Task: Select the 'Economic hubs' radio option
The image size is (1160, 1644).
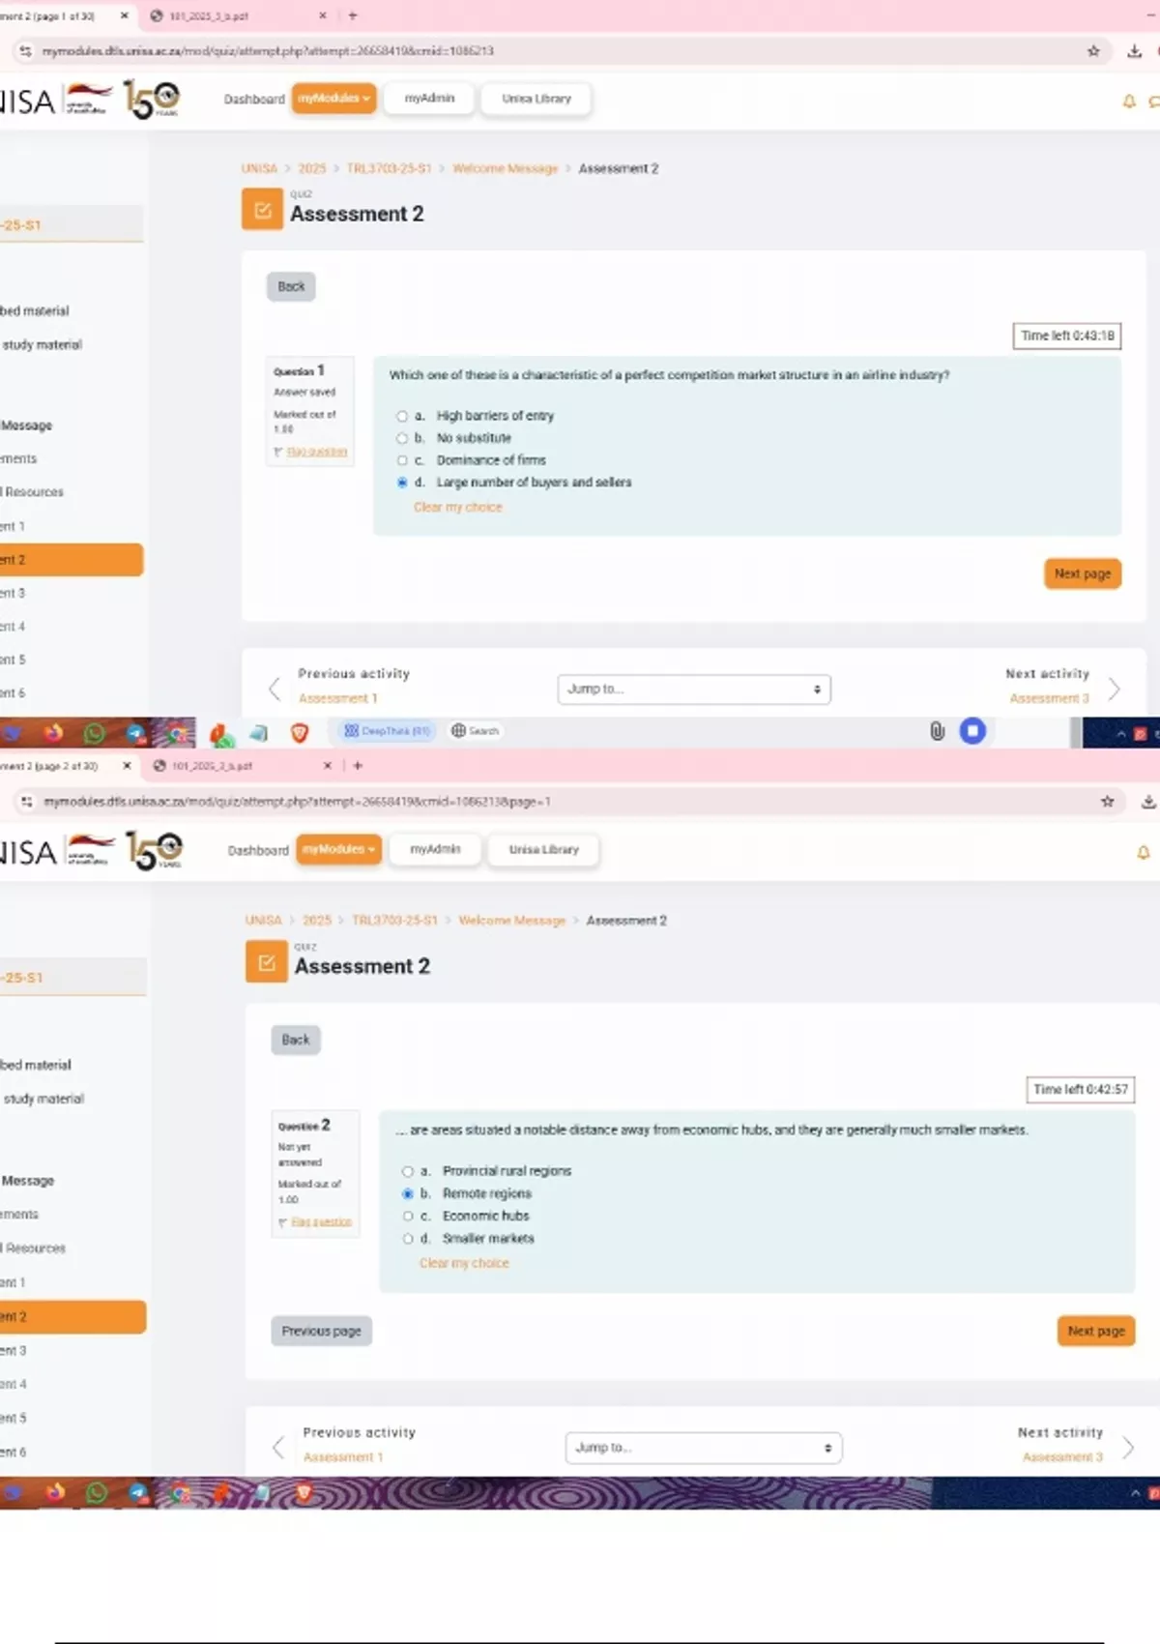Action: [x=408, y=1216]
